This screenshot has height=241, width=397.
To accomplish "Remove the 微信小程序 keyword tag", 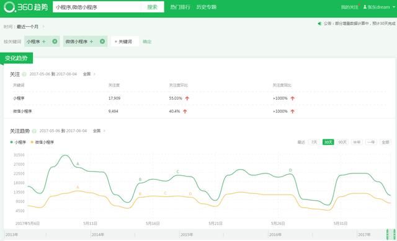I will (x=102, y=42).
